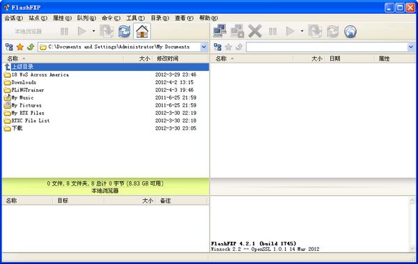The height and width of the screenshot is (264, 418).
Task: Open the 工具 menu
Action: tap(135, 18)
